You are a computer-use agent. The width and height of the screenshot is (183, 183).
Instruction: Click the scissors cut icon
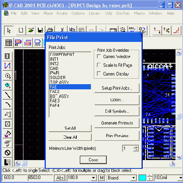click(x=62, y=29)
